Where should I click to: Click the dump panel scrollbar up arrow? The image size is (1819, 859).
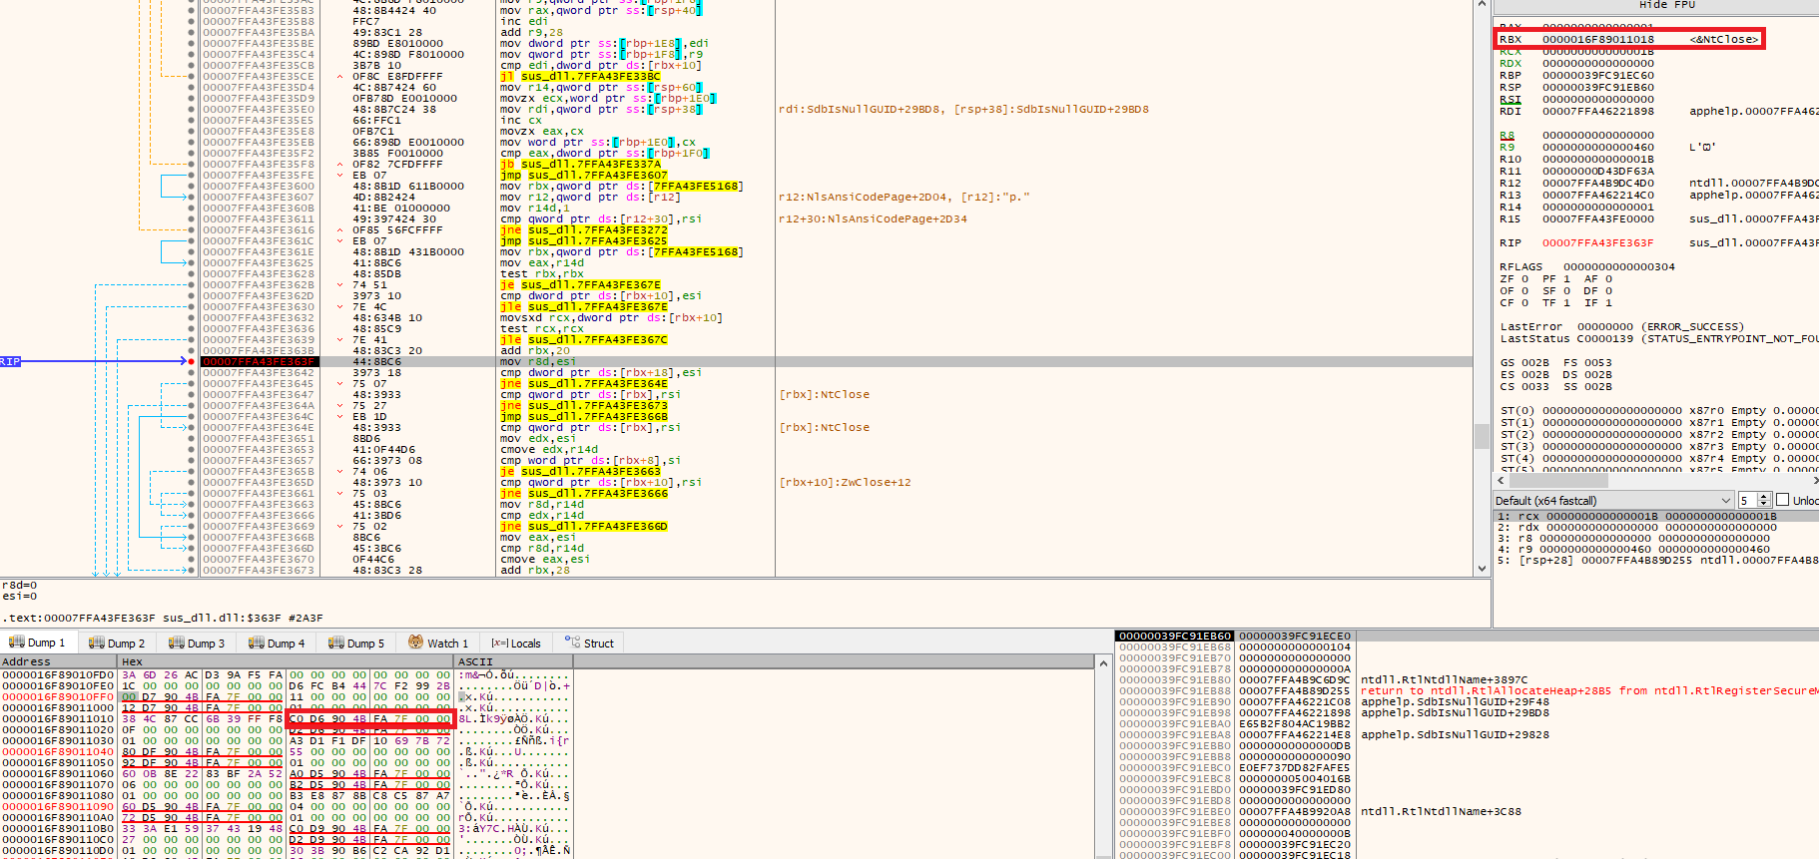(1103, 663)
